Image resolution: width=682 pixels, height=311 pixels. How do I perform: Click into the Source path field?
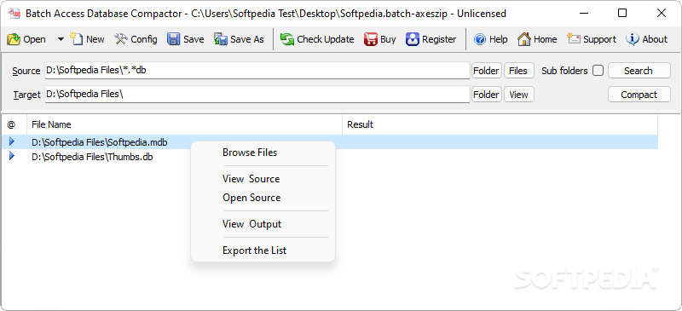pos(257,71)
